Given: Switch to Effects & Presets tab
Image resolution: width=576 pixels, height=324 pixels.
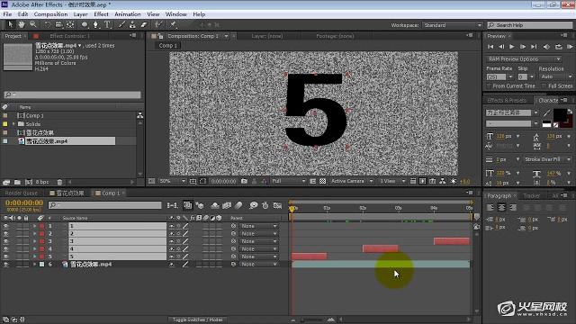Looking at the screenshot, I should [x=507, y=100].
